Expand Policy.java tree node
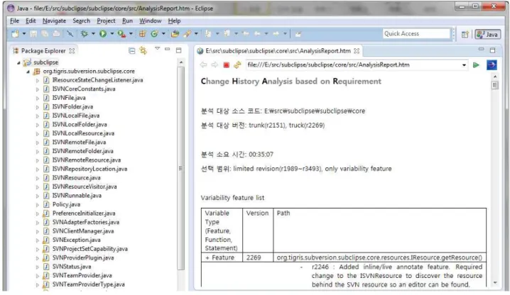510x295 pixels. (38, 205)
